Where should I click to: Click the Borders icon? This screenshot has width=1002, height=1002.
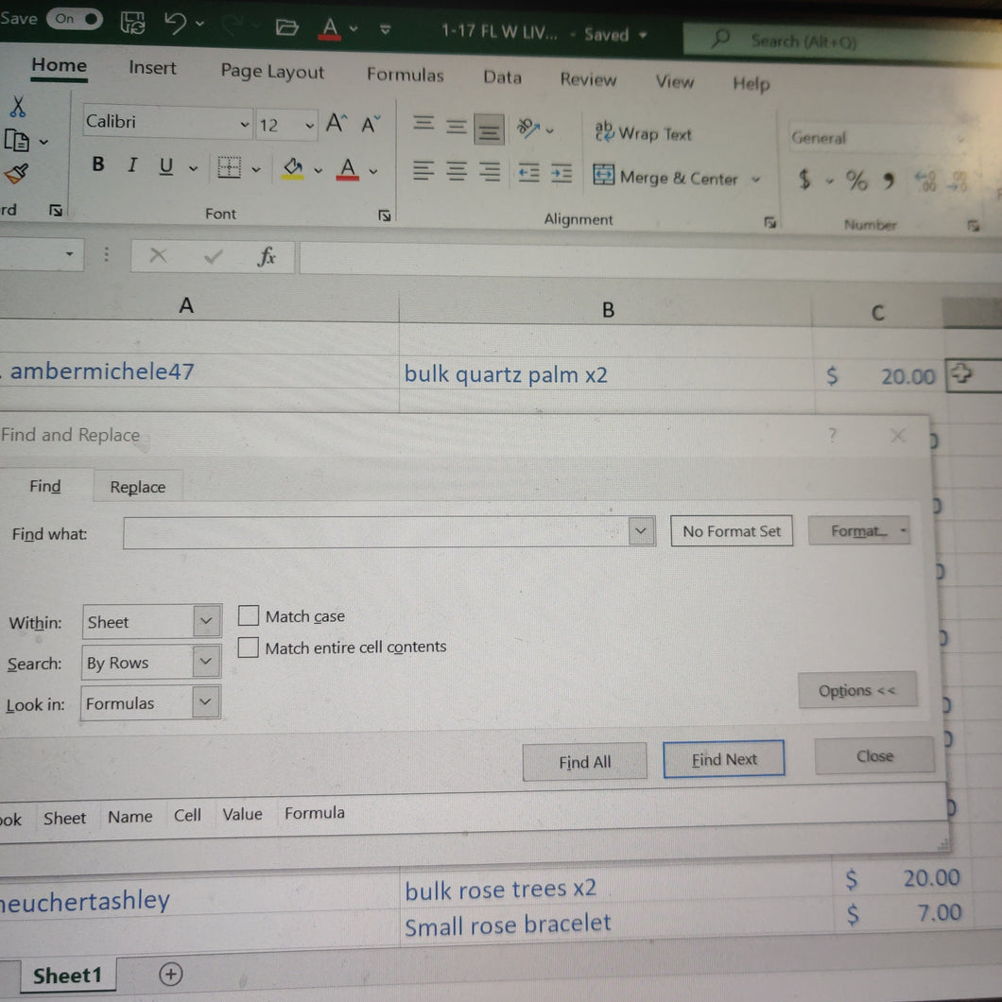point(228,168)
